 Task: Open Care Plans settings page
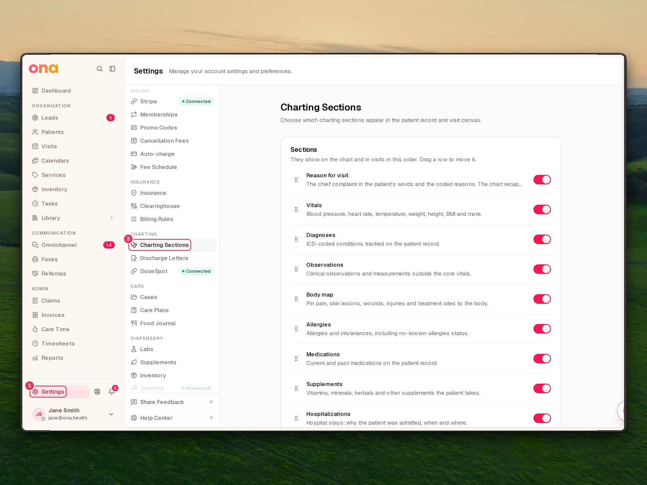(x=172, y=310)
